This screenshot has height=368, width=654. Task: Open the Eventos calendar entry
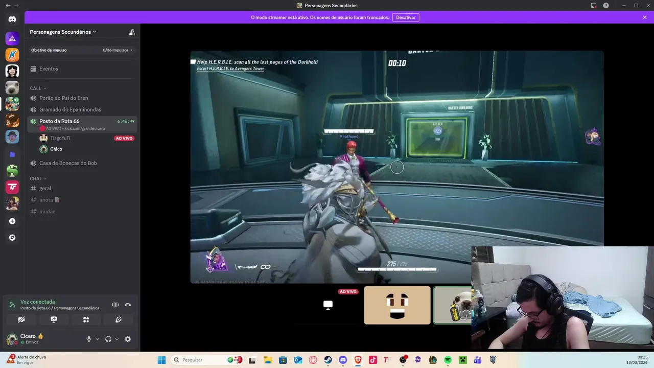pyautogui.click(x=82, y=68)
